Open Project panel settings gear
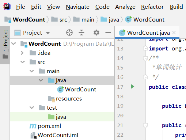The height and width of the screenshot is (140, 186). pos(96,33)
